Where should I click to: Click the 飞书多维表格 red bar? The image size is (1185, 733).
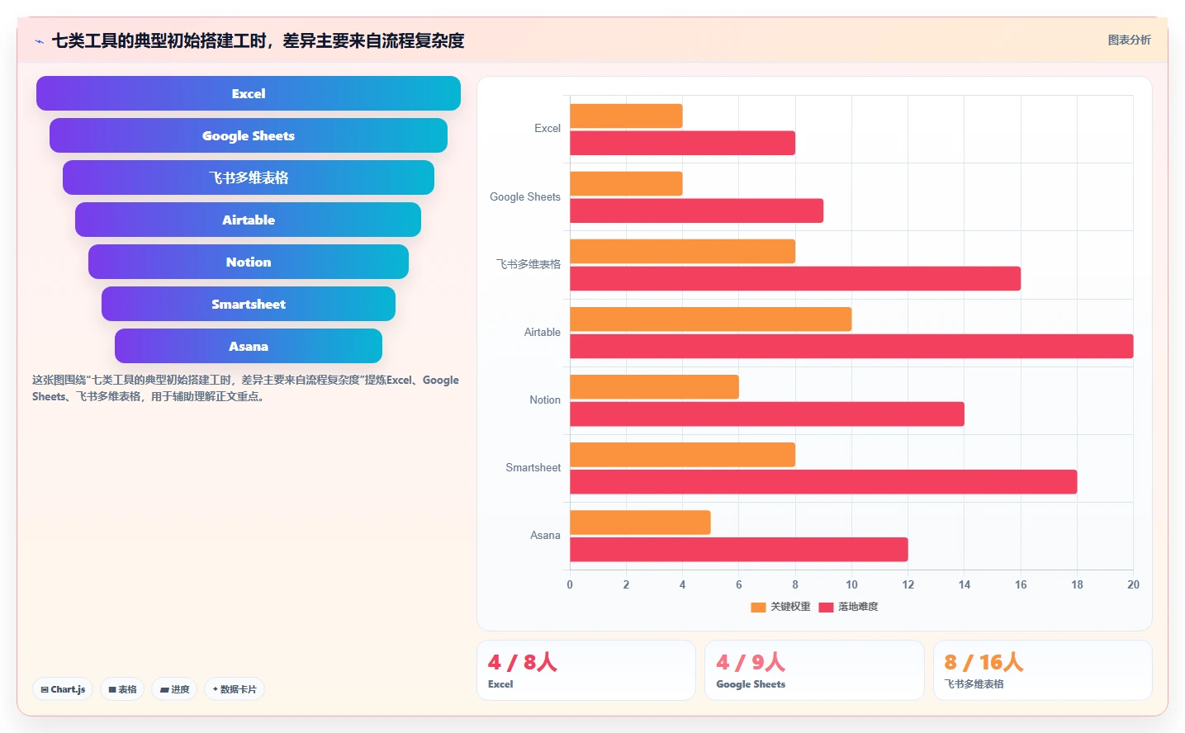(795, 278)
